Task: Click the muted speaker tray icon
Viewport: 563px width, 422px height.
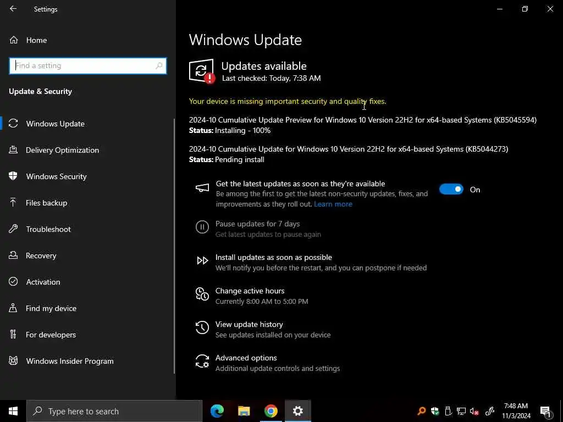Action: [474, 411]
